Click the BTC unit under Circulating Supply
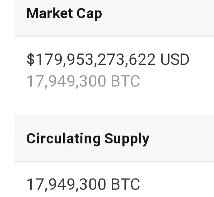Image resolution: width=214 pixels, height=197 pixels. pyautogui.click(x=125, y=184)
